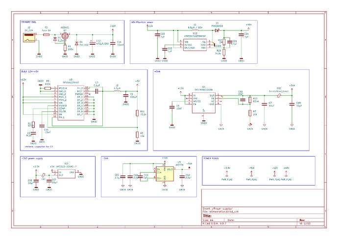
Task: Click the Q1 AO3401 MOSFET symbol
Action: (x=65, y=35)
